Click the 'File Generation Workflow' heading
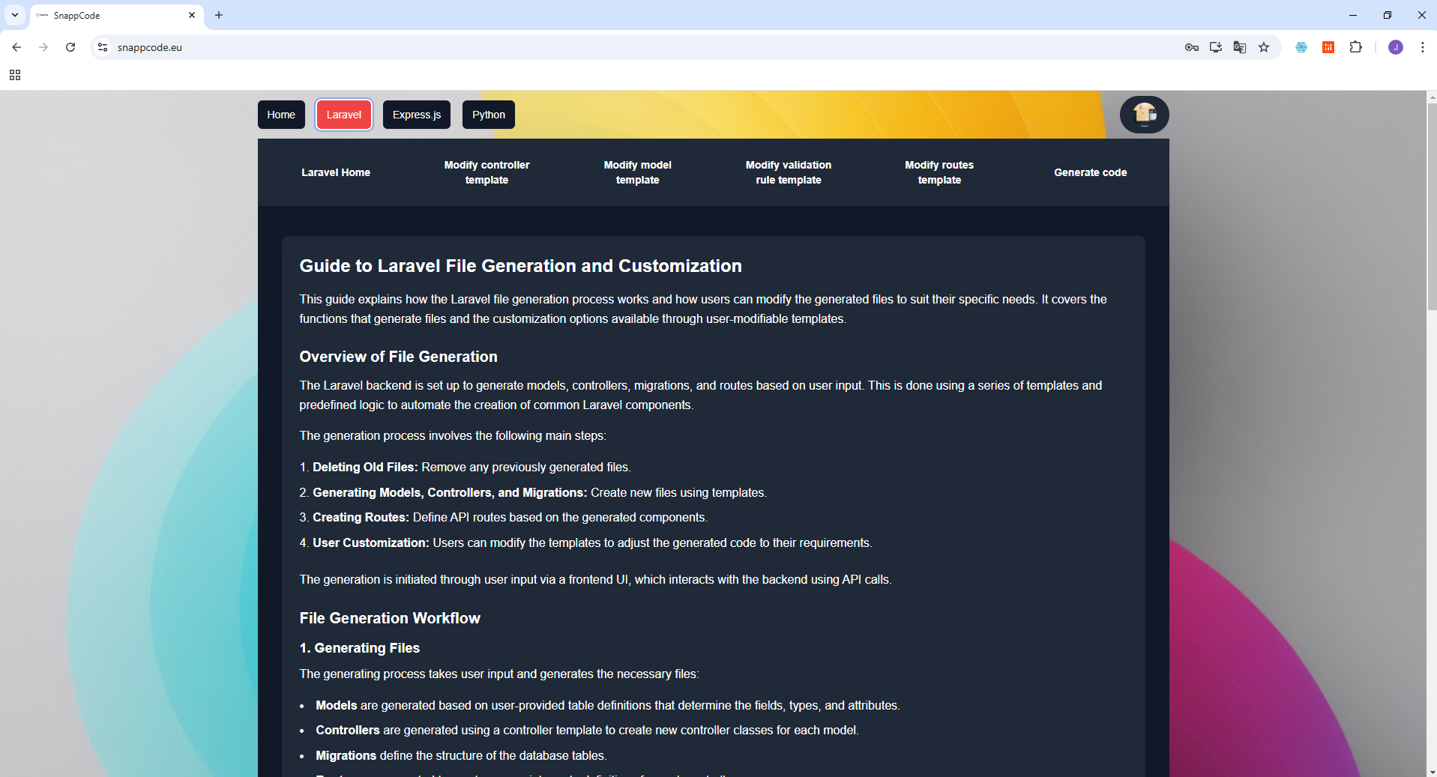Screen dimensions: 1437x777 tap(390, 618)
